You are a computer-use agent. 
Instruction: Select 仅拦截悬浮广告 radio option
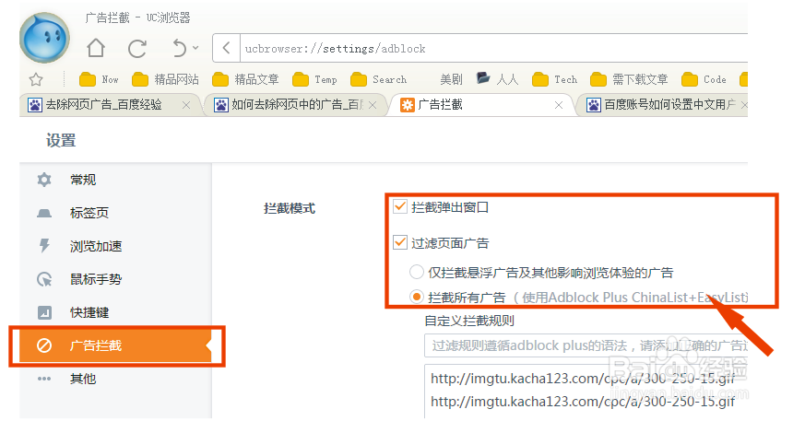(416, 272)
